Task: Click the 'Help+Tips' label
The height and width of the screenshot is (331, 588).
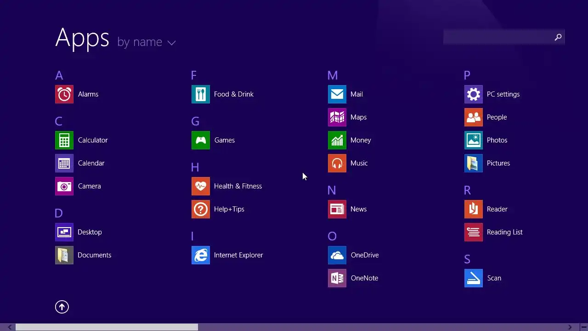Action: (x=229, y=209)
